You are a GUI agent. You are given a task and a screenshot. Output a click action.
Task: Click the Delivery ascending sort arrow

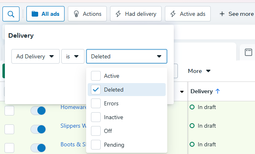coord(218,91)
